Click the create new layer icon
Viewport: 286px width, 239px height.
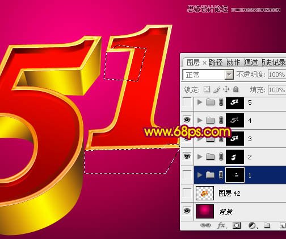[x=282, y=225]
